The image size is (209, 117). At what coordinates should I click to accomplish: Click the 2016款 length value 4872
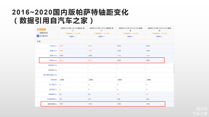pos(148,46)
